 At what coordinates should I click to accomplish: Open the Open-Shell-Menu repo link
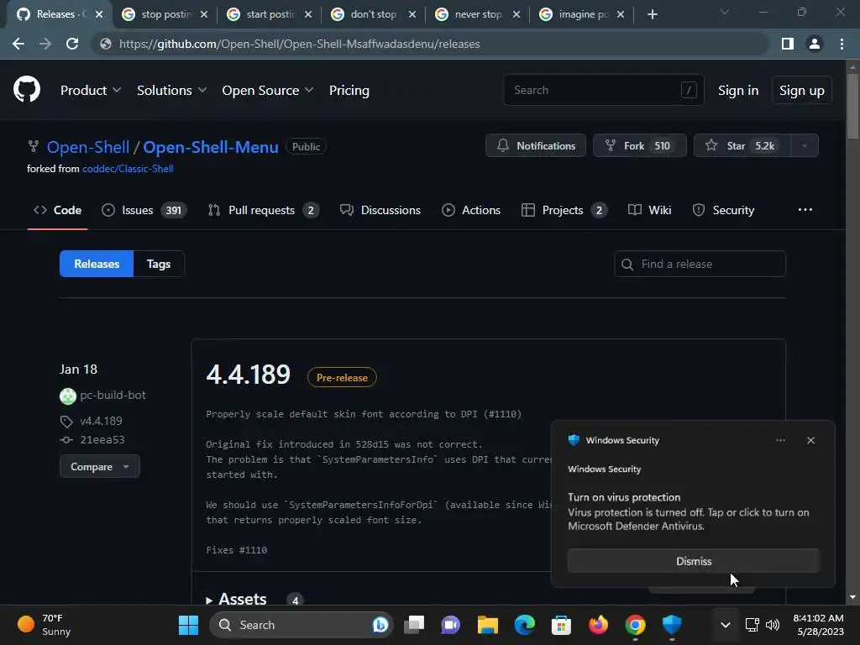[211, 147]
